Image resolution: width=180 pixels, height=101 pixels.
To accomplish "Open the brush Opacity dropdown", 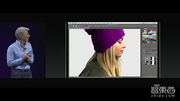I will tap(93, 26).
